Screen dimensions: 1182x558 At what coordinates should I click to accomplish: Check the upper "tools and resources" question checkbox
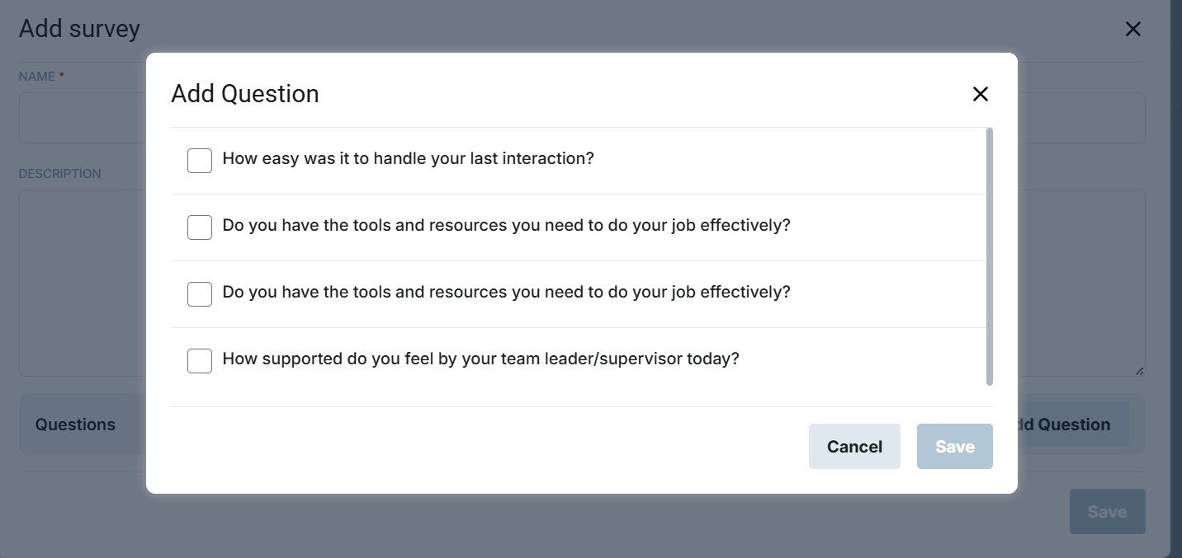200,227
